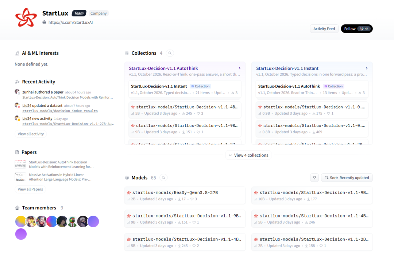Open the Sort: Recently updated dropdown
Image resolution: width=394 pixels, height=255 pixels.
click(347, 178)
